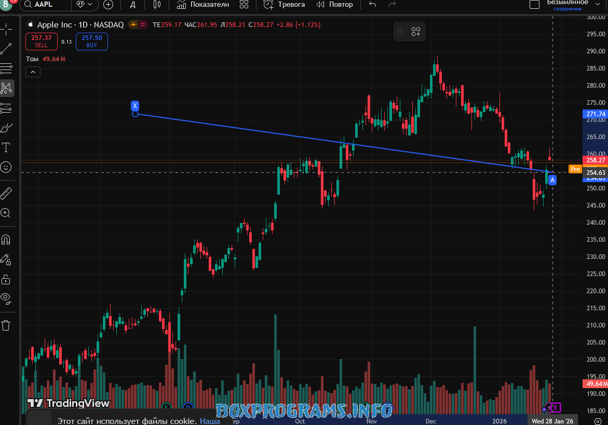Image resolution: width=608 pixels, height=425 pixels.
Task: Open the layout grid selector
Action: [x=244, y=5]
